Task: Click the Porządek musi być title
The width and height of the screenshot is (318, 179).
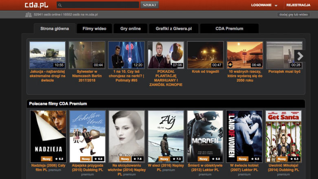Action: point(284,72)
